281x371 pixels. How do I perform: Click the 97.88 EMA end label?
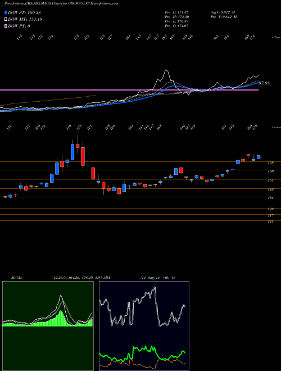click(x=264, y=83)
